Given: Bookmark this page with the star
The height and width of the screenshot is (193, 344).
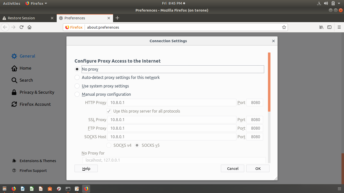Looking at the screenshot, I should point(284,27).
